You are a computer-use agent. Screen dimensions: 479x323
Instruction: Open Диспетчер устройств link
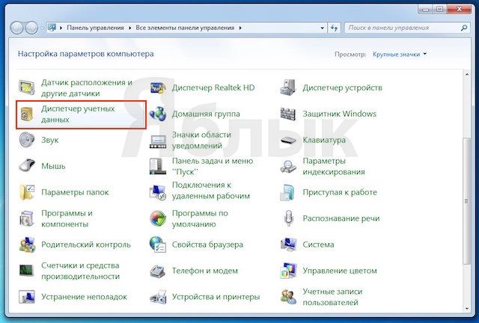coord(342,88)
